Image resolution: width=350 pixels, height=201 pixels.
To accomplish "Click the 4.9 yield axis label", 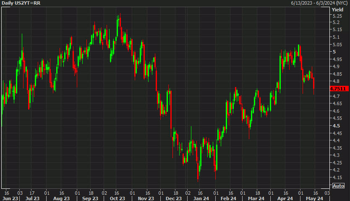I will tap(336, 66).
